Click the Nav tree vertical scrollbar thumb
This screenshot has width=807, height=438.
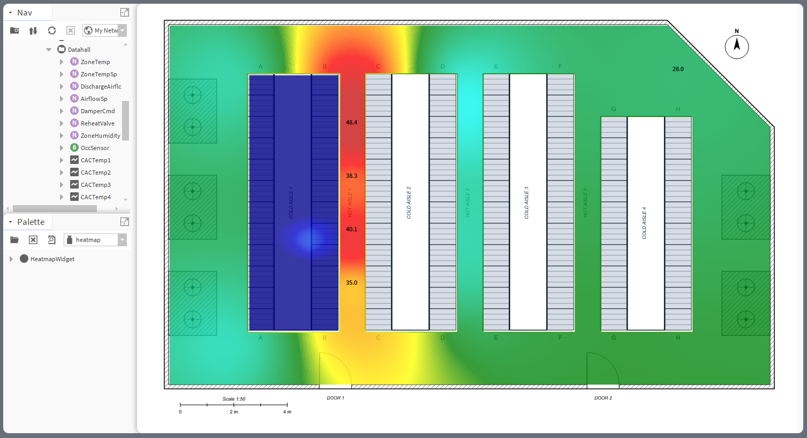[125, 120]
